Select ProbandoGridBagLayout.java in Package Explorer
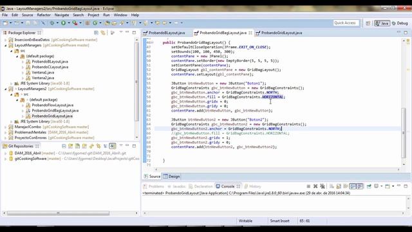 click(55, 110)
